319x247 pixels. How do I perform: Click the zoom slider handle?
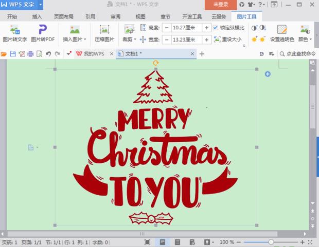pyautogui.click(x=271, y=242)
